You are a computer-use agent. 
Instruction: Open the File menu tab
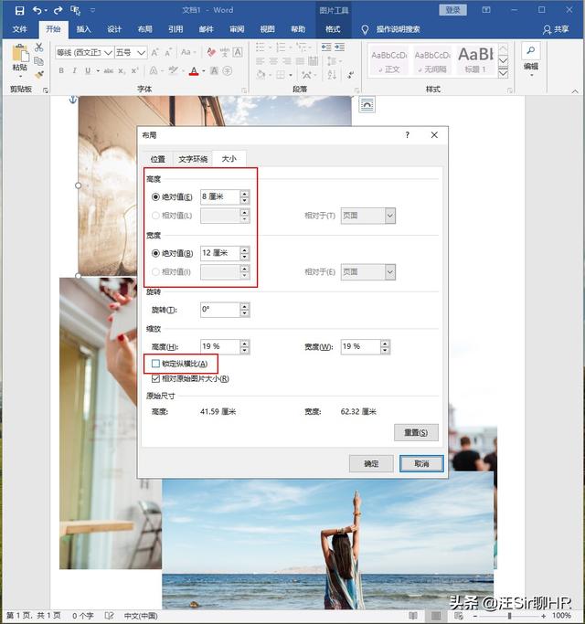pos(19,29)
